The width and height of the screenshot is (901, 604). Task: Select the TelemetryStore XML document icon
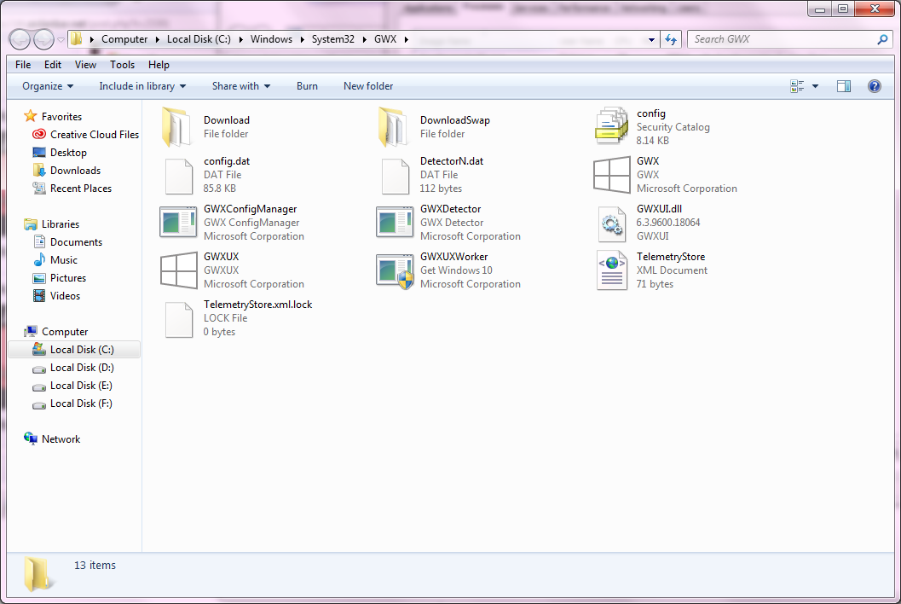611,270
